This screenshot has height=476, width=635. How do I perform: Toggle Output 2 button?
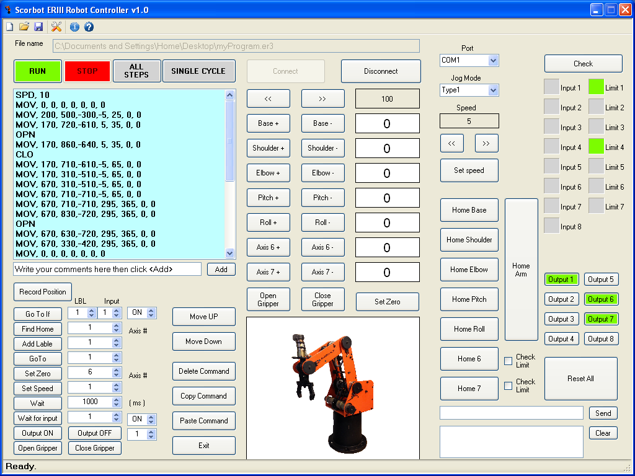coord(561,299)
